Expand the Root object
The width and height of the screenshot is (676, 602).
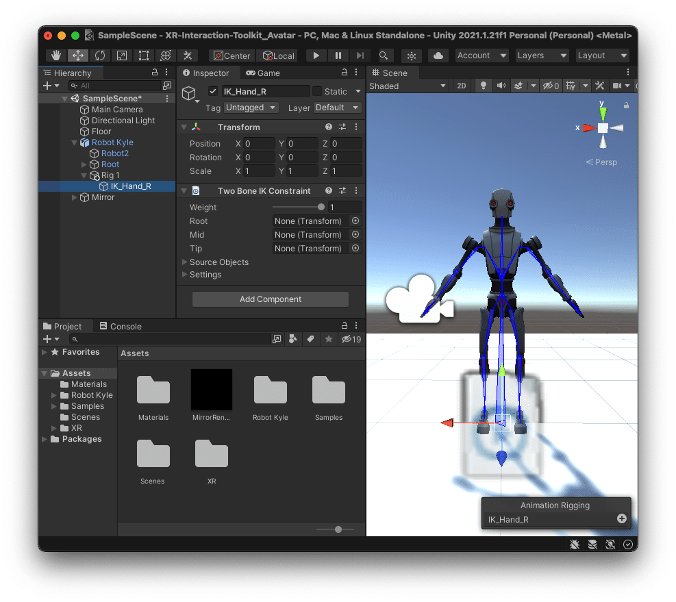(84, 164)
